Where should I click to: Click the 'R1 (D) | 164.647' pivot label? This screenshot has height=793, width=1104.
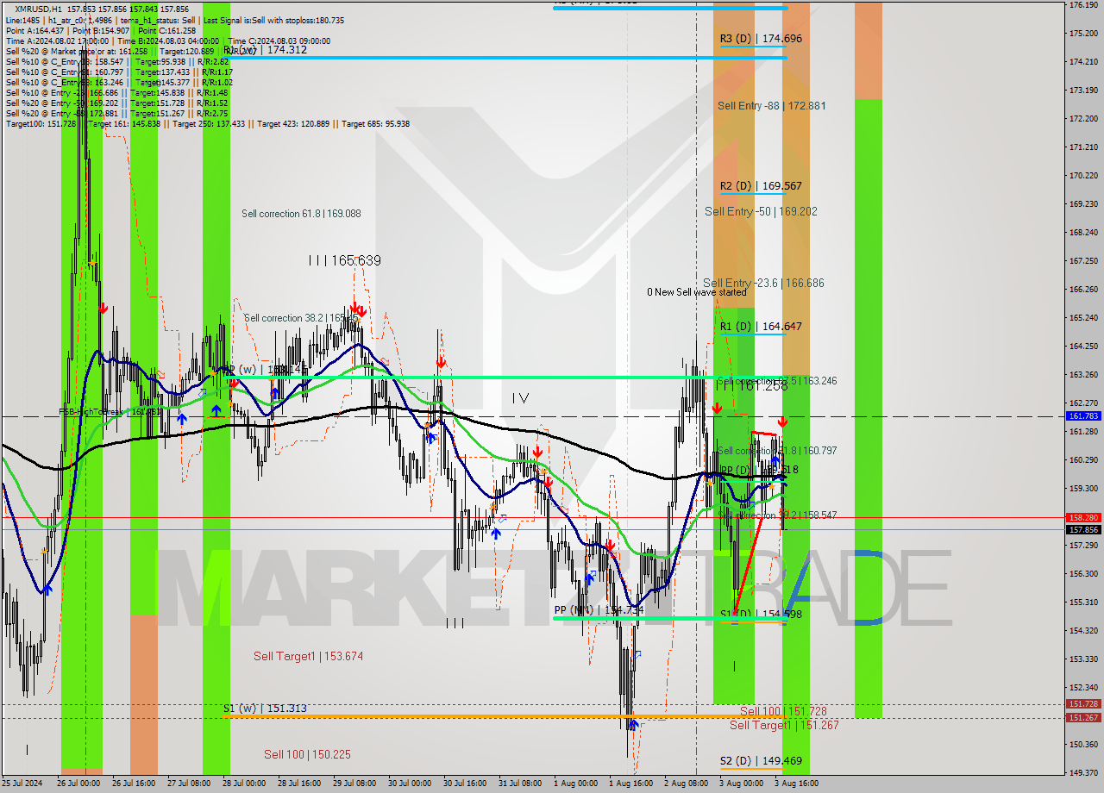[x=762, y=327]
